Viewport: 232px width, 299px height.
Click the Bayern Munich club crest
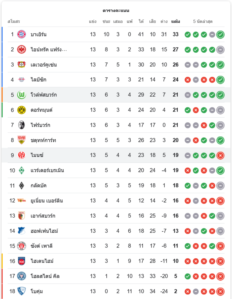pos(22,34)
